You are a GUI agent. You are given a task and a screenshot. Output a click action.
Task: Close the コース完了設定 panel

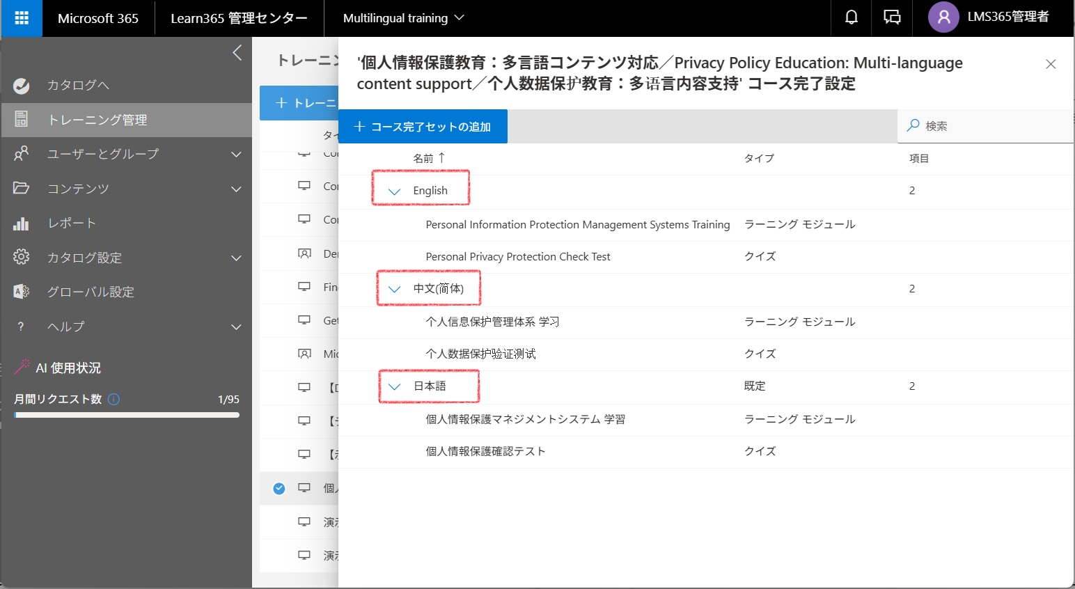tap(1051, 64)
